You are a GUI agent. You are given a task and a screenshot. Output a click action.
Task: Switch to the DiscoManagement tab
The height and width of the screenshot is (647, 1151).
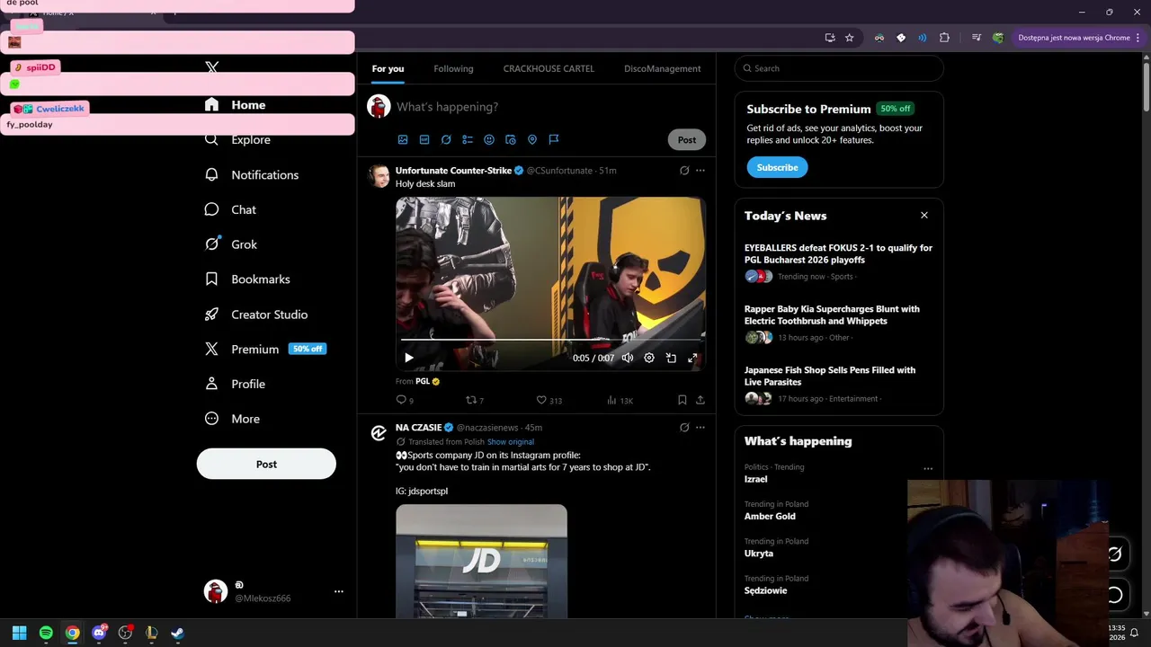(662, 68)
